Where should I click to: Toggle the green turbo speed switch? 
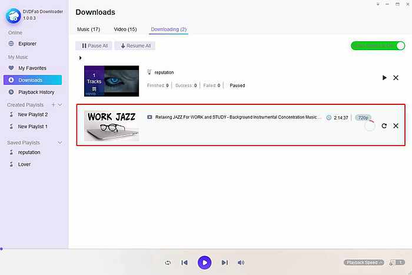378,45
